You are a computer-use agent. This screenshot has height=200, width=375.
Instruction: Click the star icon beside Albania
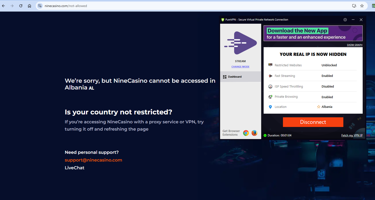[x=318, y=107]
